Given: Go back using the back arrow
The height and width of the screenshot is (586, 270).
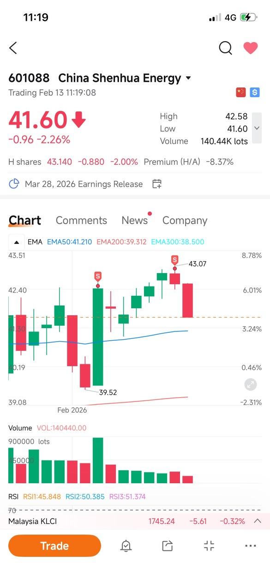Looking at the screenshot, I should click(x=13, y=48).
